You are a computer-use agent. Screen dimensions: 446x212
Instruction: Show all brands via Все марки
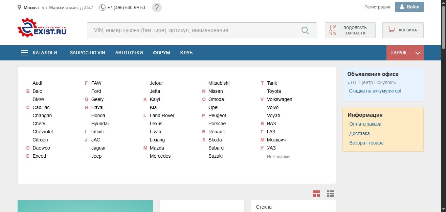278,157
